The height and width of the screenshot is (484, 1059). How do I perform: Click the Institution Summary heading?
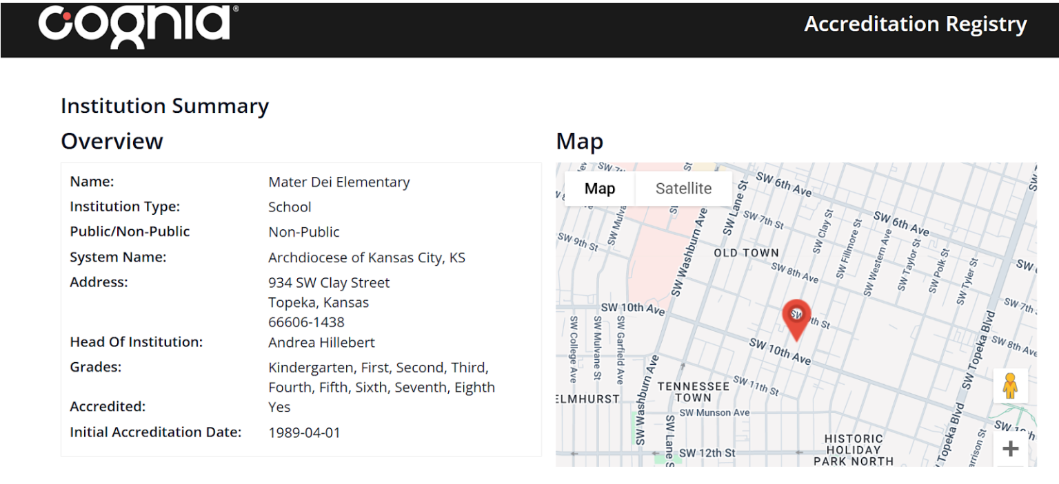tap(165, 106)
